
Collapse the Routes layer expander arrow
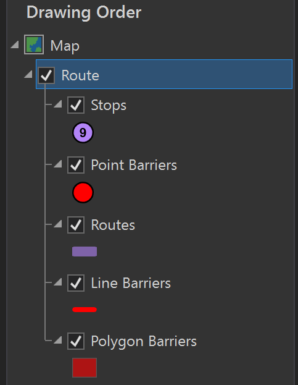(58, 224)
